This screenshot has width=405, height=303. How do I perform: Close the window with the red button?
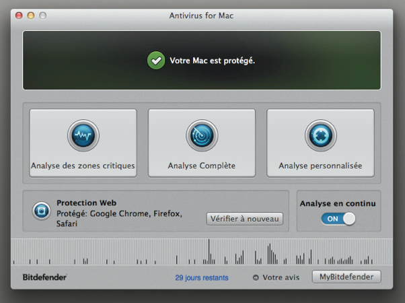[19, 15]
